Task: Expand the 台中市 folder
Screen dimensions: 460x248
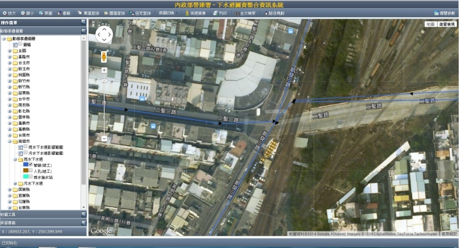Action: pos(10,99)
